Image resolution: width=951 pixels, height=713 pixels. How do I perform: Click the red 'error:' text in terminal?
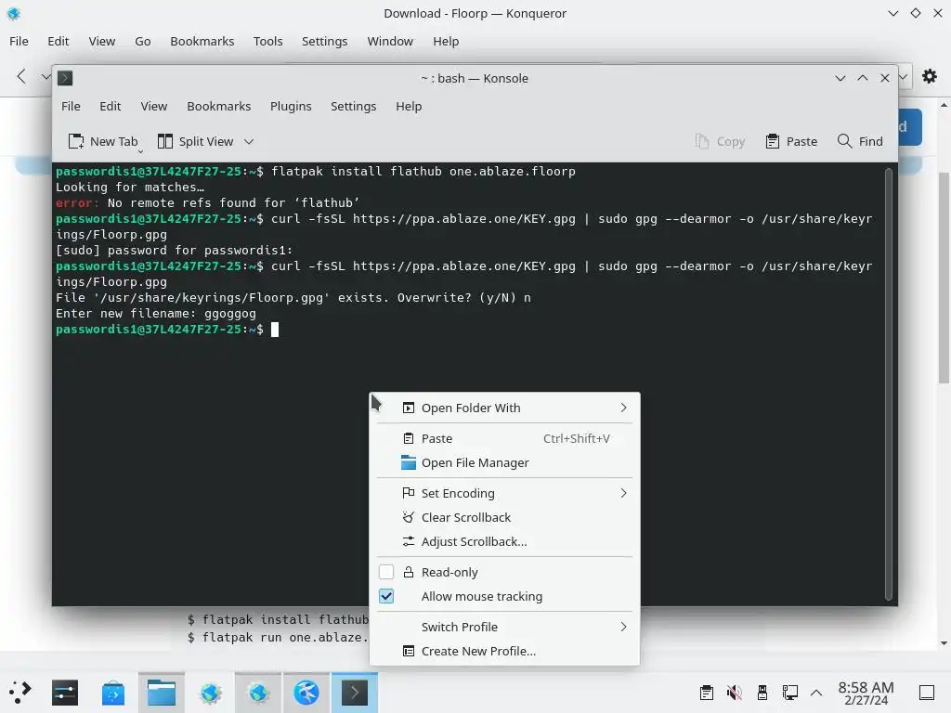pyautogui.click(x=77, y=203)
